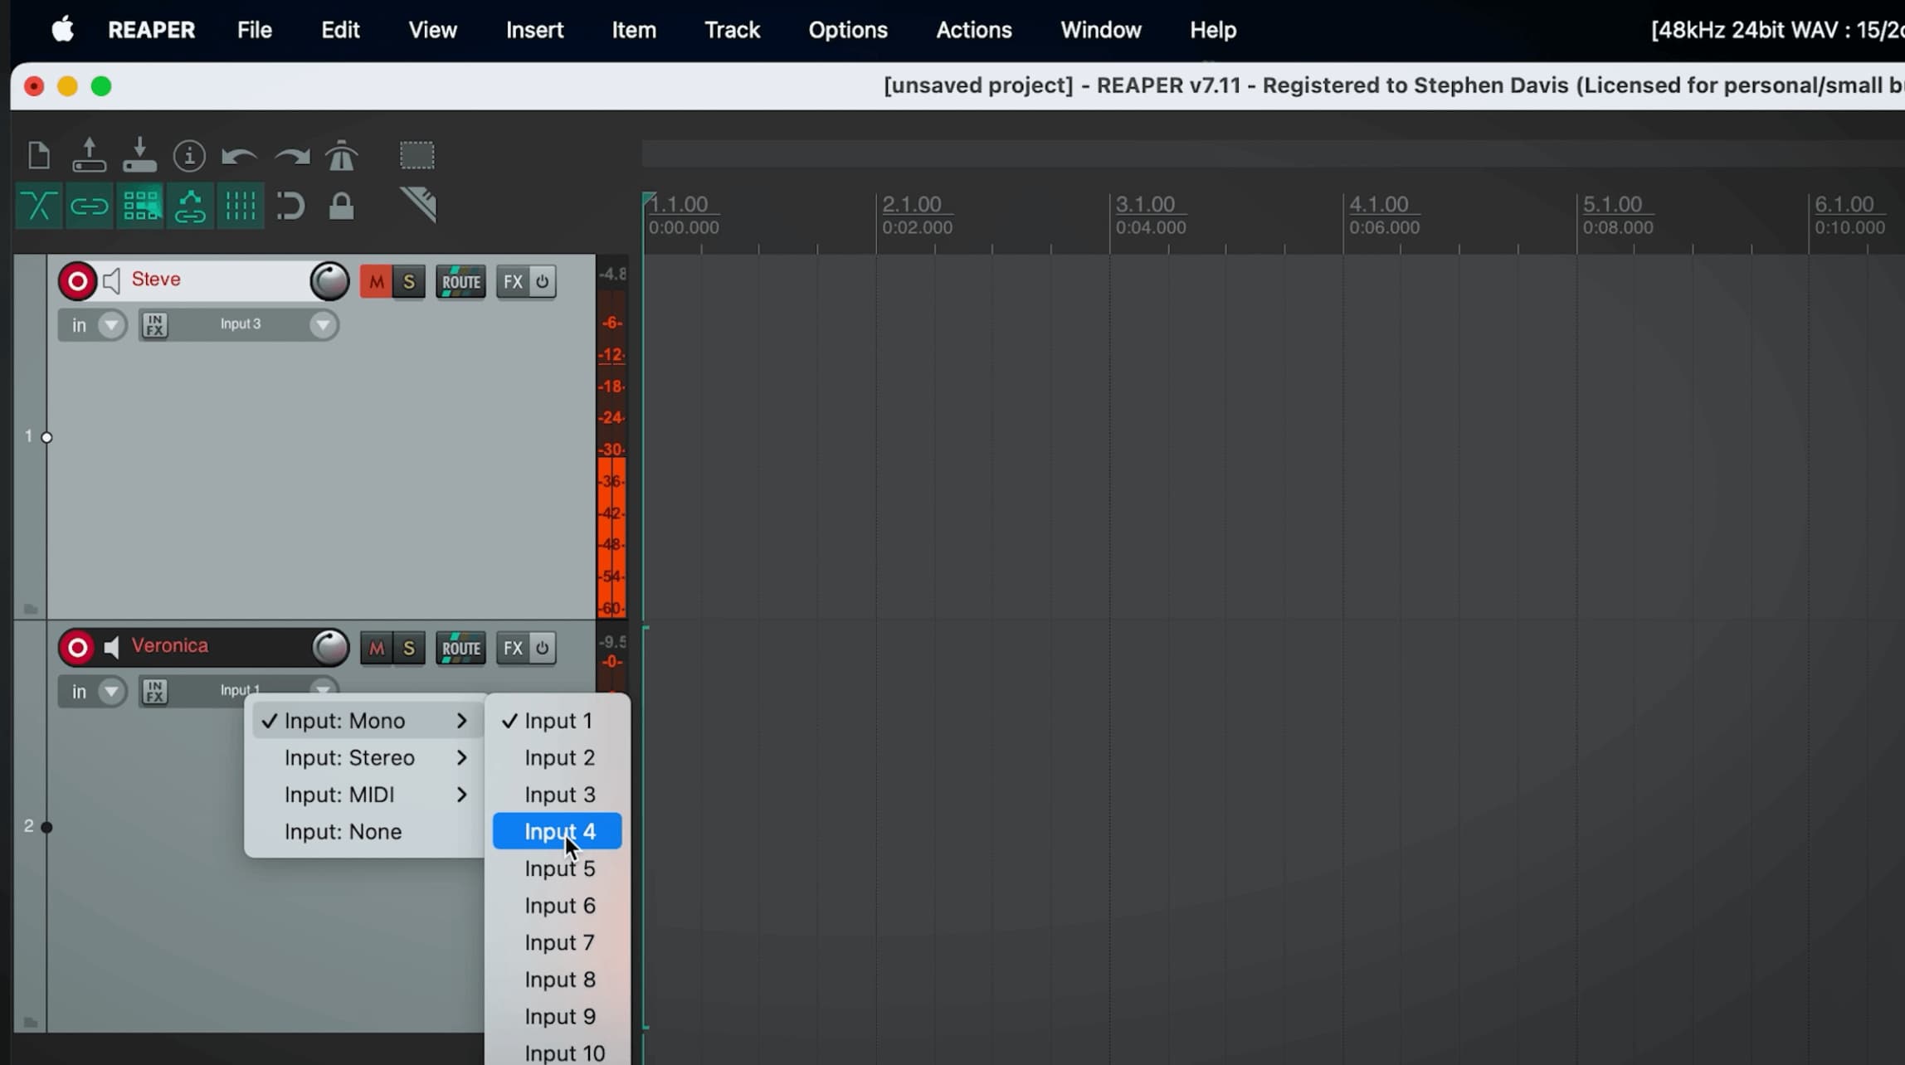Bypass FX power button on Veronica track
Image resolution: width=1905 pixels, height=1065 pixels.
pos(543,649)
